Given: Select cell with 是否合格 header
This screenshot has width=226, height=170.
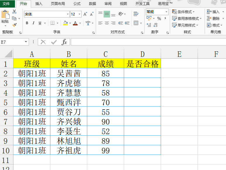Looking at the screenshot, I should click(142, 64).
